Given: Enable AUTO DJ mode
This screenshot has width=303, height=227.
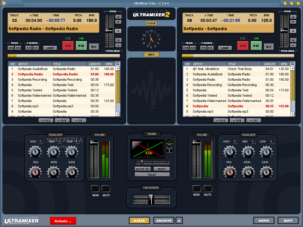Looking at the screenshot, I should coord(143,169).
